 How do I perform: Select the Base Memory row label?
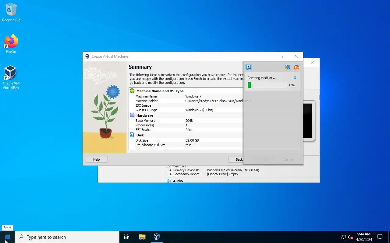tap(145, 121)
